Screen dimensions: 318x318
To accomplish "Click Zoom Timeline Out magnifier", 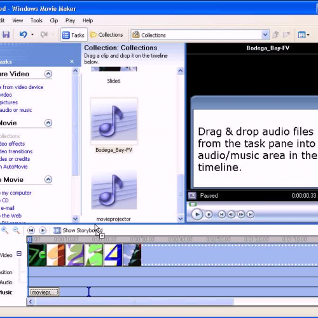I will click(17, 230).
